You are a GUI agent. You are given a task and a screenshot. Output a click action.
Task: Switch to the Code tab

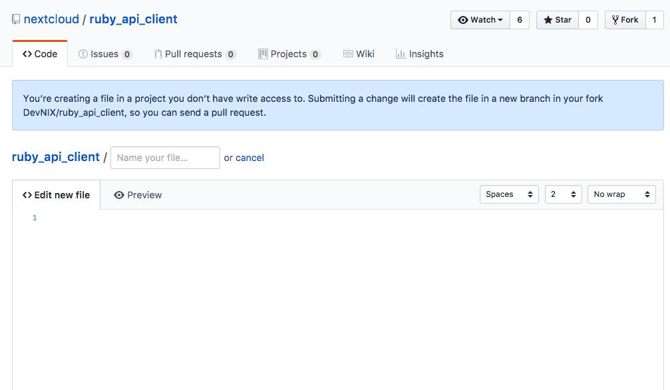tap(40, 54)
